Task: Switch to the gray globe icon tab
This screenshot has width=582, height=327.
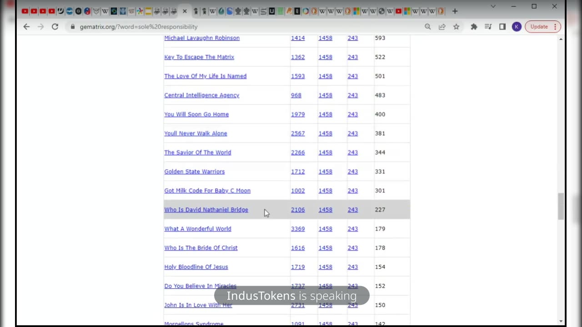Action: point(381,11)
